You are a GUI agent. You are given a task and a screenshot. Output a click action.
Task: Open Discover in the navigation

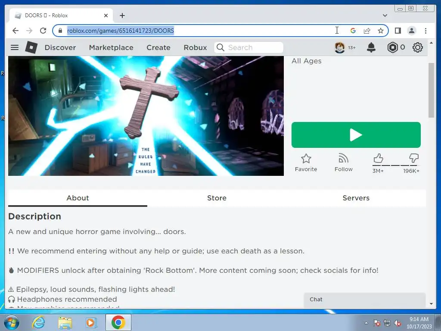[x=60, y=47]
